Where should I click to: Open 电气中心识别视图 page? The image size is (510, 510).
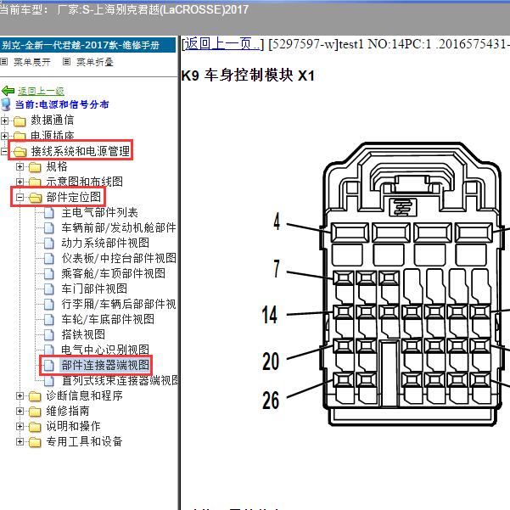105,350
